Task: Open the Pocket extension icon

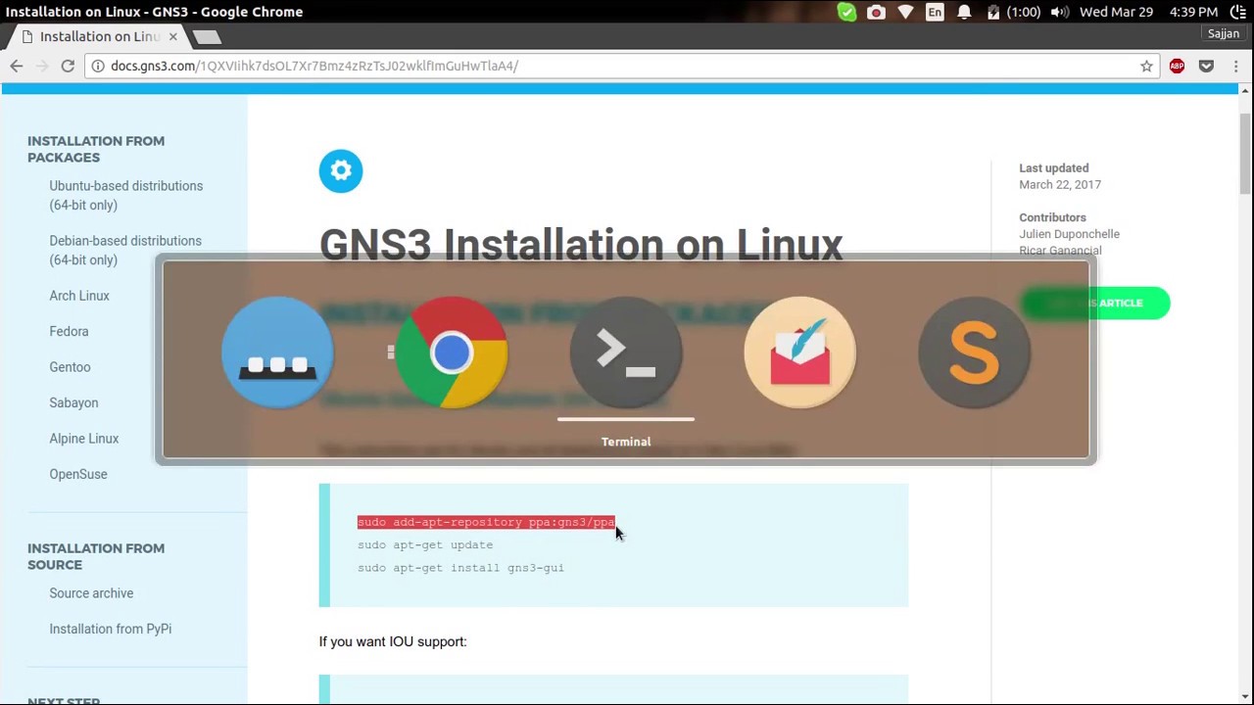Action: pyautogui.click(x=1206, y=66)
